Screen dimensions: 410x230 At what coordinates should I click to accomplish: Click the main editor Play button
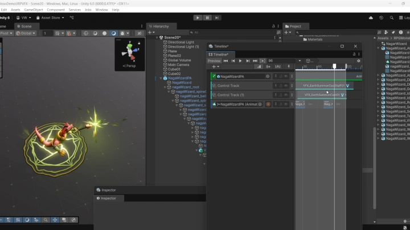pos(198,18)
